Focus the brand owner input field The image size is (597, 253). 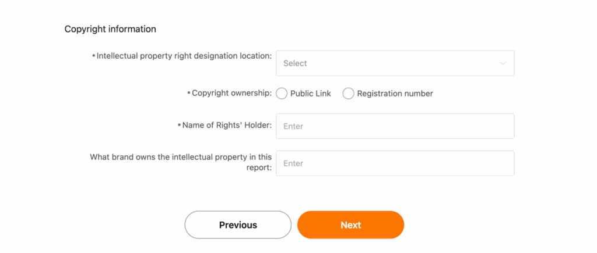[x=395, y=163]
